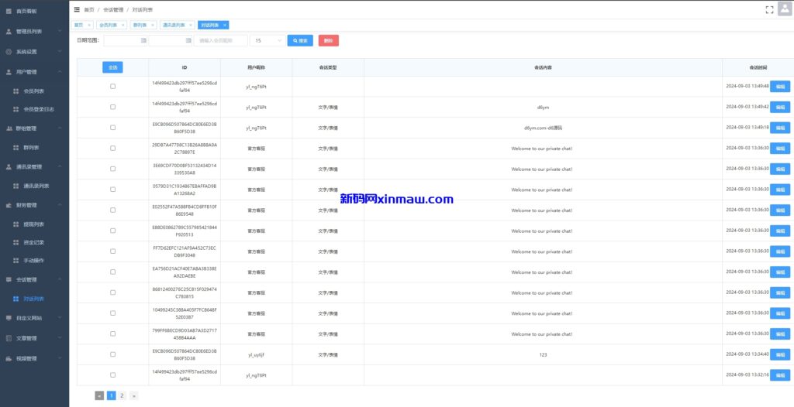Tick the checkbox for the first table row

coord(112,86)
